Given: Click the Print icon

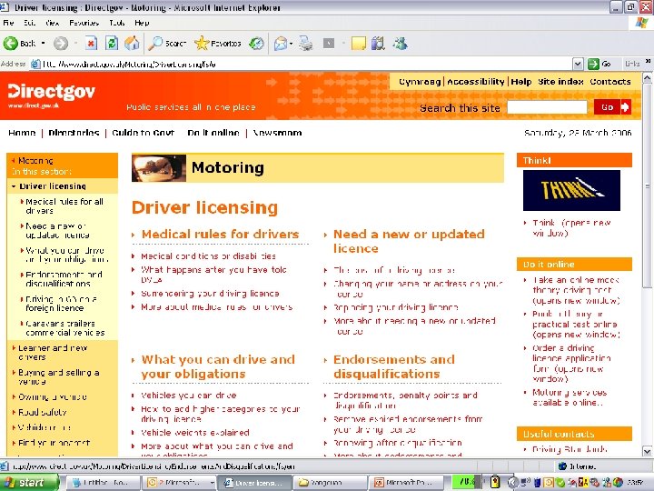Looking at the screenshot, I should pyautogui.click(x=306, y=43).
